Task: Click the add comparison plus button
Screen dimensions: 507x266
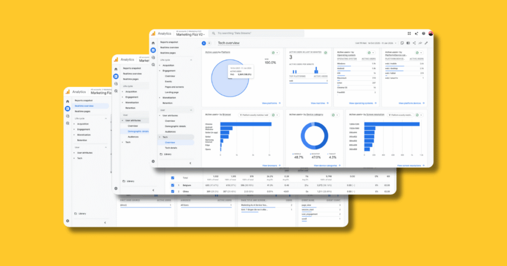Action: 209,43
